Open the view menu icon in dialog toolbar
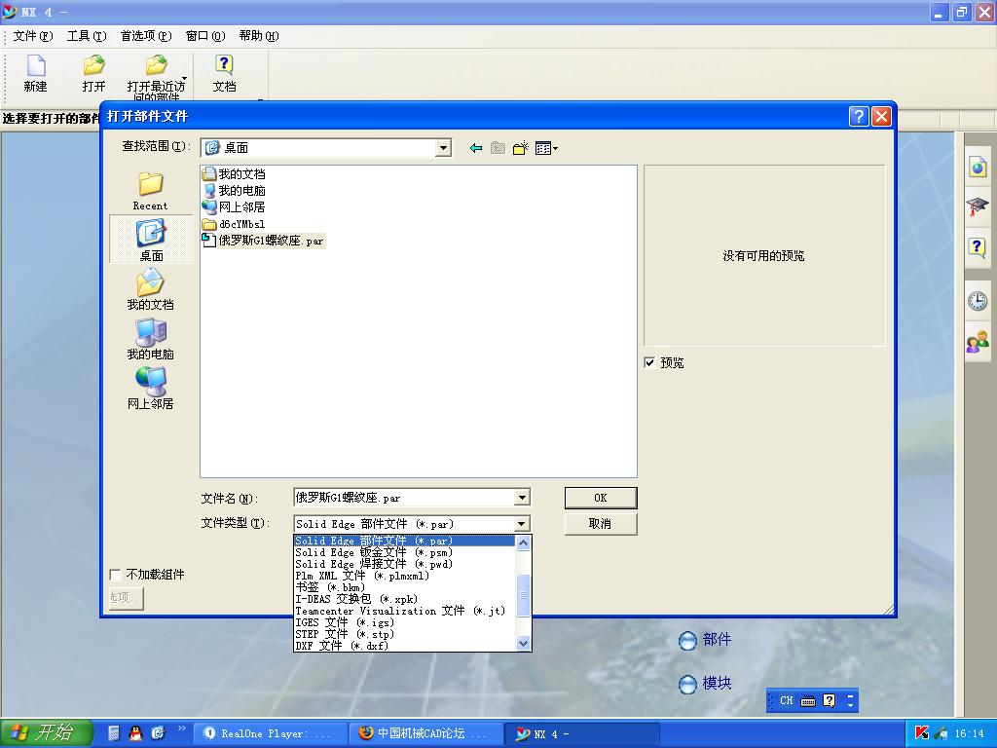997x748 pixels. 546,148
